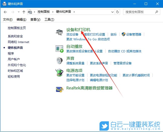Click the address bar control panel icon
The height and width of the screenshot is (132, 163).
[x=30, y=12]
